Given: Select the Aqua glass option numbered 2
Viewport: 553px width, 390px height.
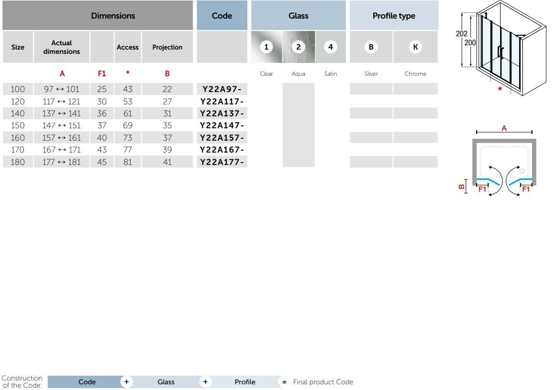Looking at the screenshot, I should tap(299, 47).
